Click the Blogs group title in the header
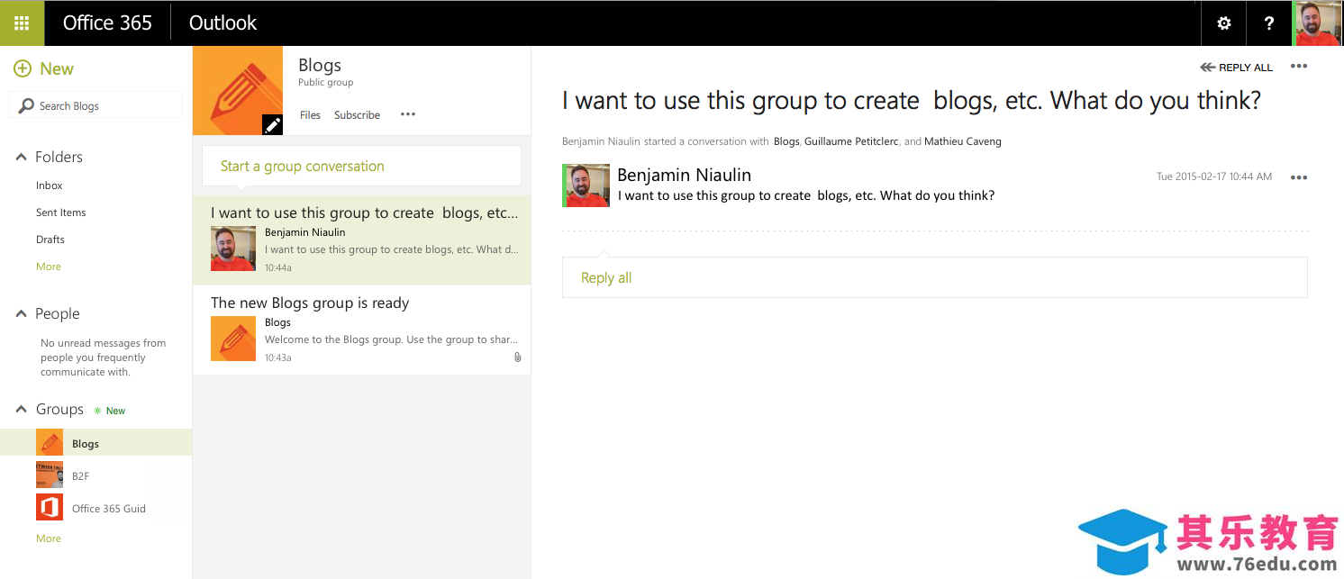1344x579 pixels. click(320, 65)
